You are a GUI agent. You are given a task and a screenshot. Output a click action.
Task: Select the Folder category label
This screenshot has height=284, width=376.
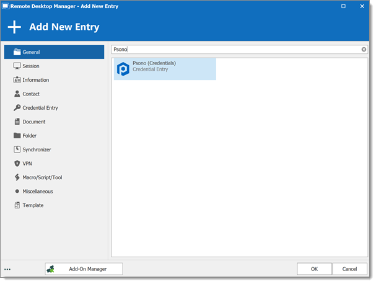click(30, 136)
